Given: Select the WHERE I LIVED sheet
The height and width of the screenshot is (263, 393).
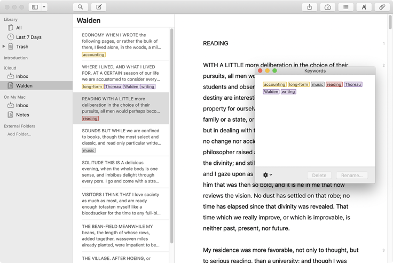Looking at the screenshot, I should [121, 76].
